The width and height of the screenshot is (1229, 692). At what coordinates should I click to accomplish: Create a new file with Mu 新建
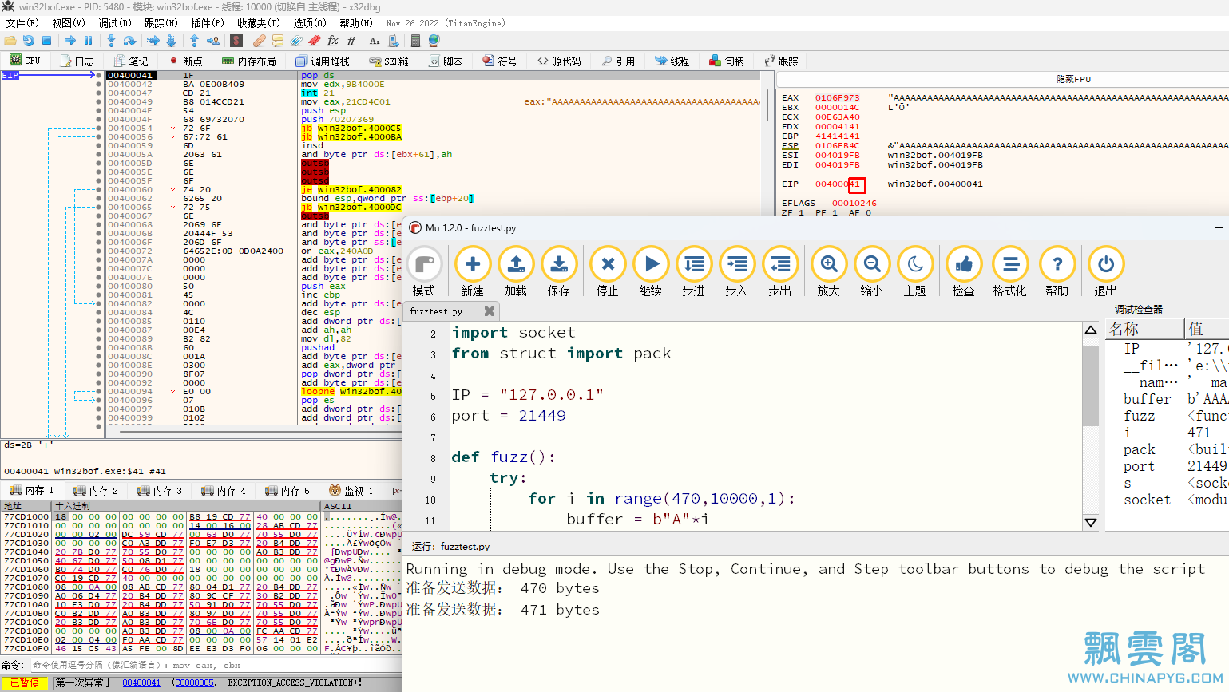click(x=473, y=272)
